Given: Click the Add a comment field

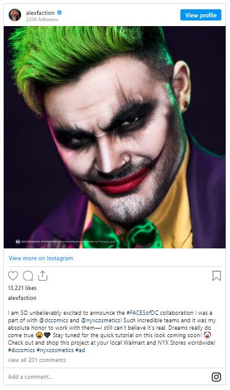Looking at the screenshot, I should coord(107,377).
